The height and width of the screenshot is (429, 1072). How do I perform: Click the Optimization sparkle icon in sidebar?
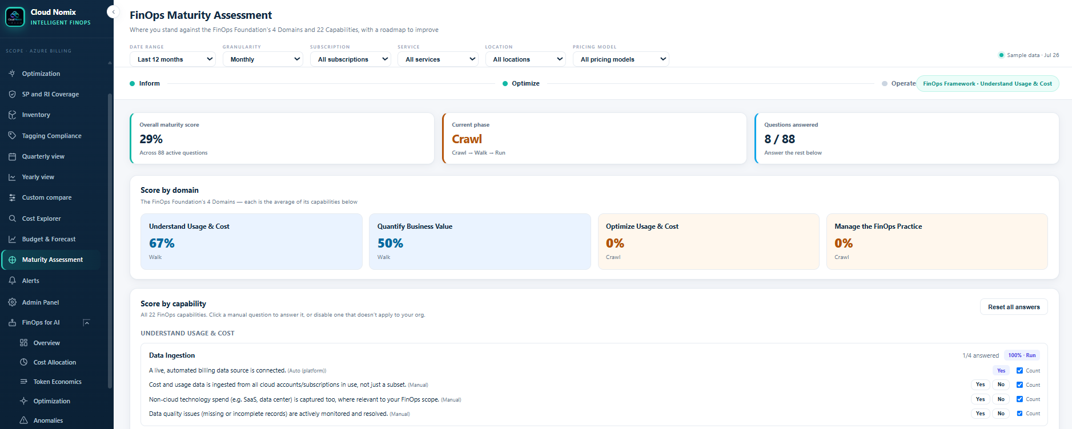click(x=12, y=74)
